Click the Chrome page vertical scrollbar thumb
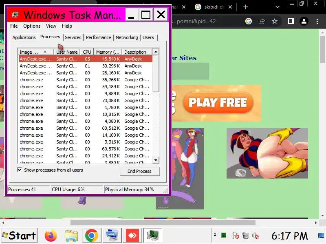The width and height of the screenshot is (326, 244). (x=322, y=49)
